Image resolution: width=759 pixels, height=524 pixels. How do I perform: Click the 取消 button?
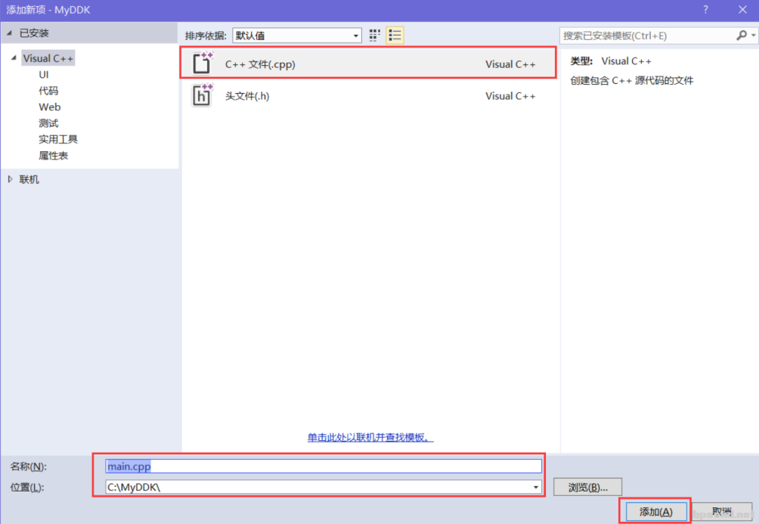(722, 511)
